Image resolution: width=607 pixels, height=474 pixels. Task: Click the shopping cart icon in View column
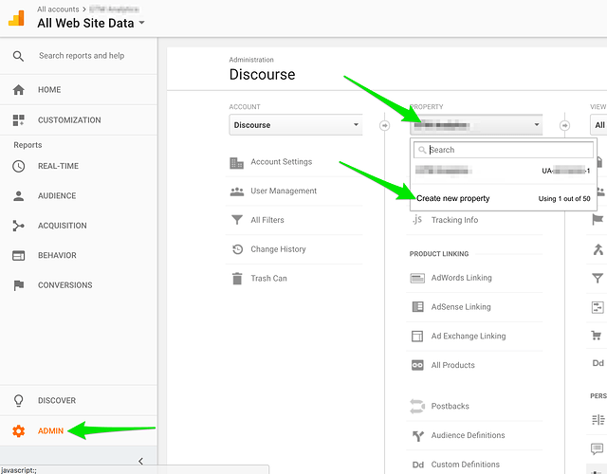(597, 335)
